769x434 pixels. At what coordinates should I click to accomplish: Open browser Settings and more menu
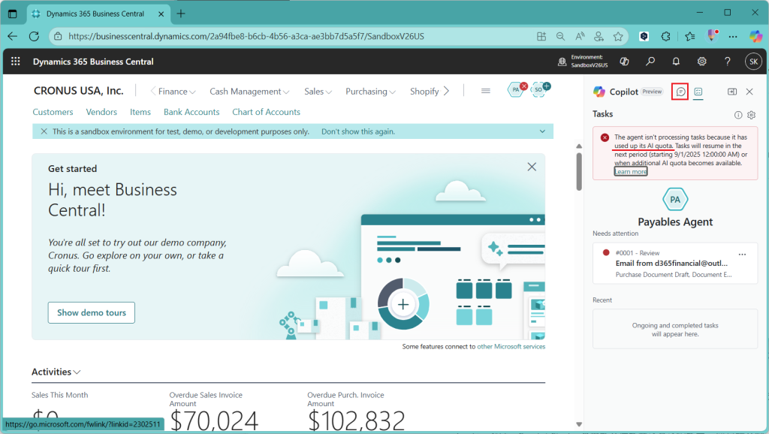[x=733, y=36]
